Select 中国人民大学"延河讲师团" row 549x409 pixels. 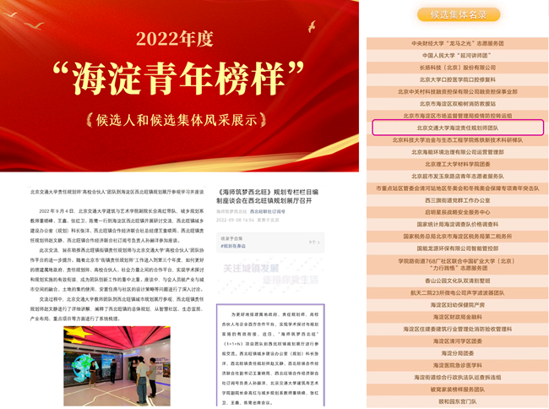point(457,54)
